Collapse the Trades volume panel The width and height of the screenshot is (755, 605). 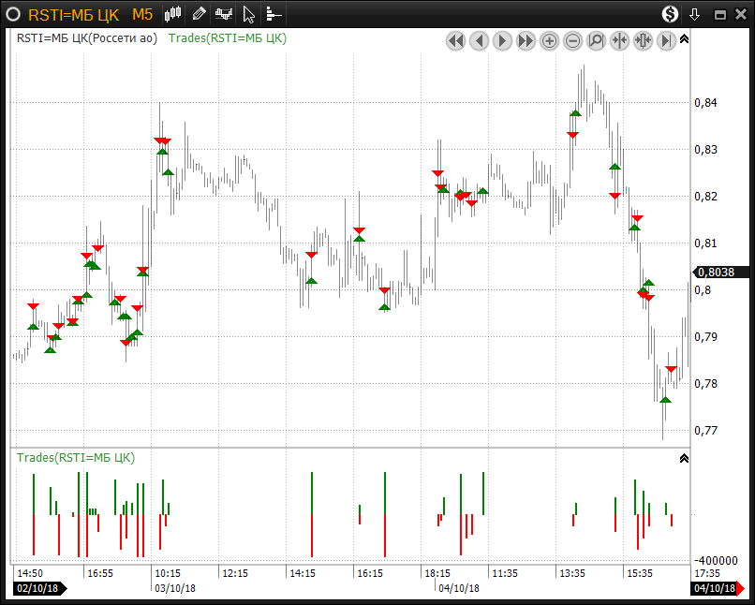click(684, 458)
